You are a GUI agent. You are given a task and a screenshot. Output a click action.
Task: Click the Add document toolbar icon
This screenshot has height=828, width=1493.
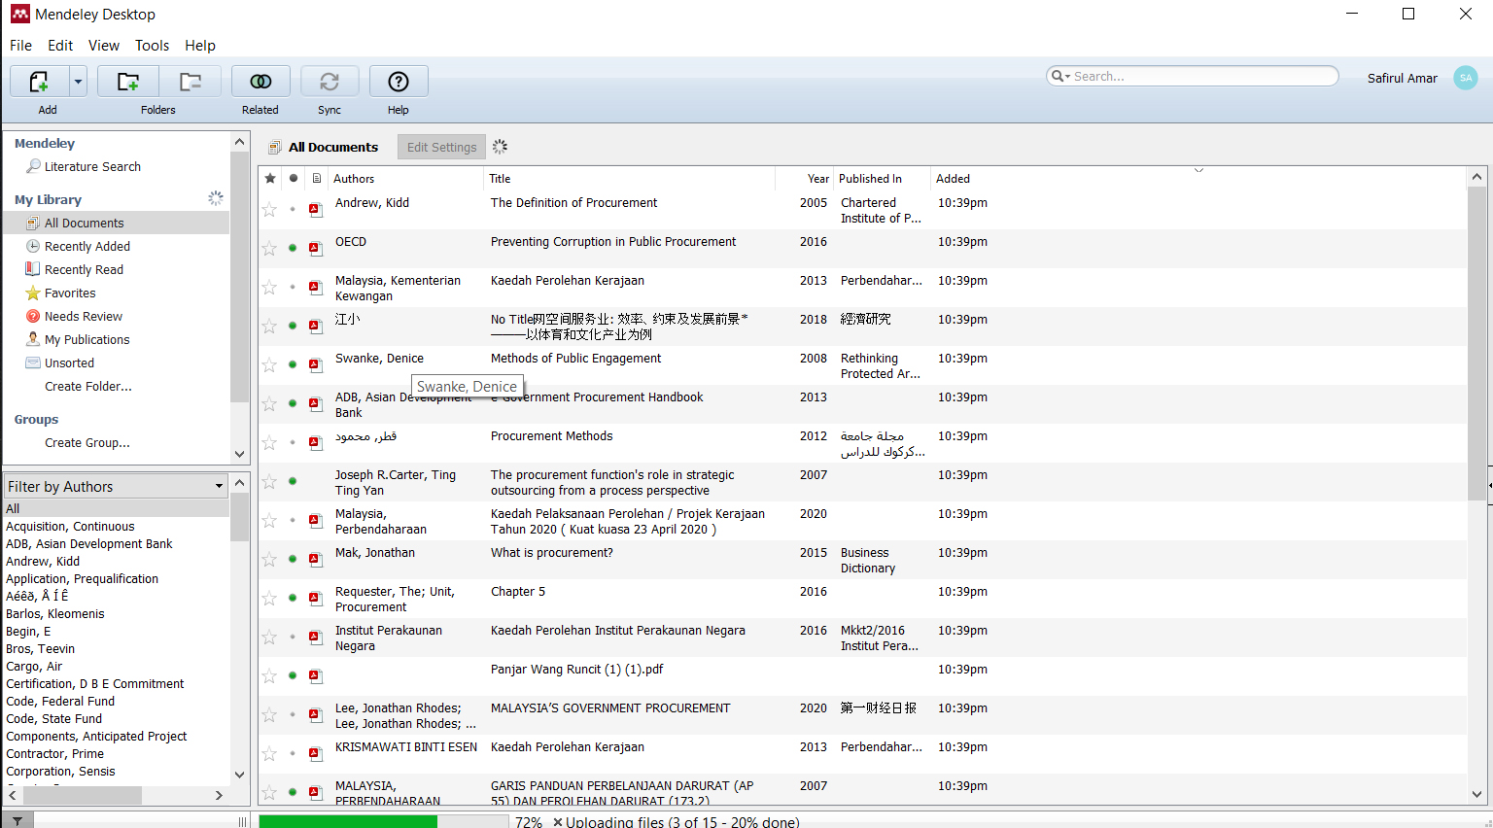39,82
